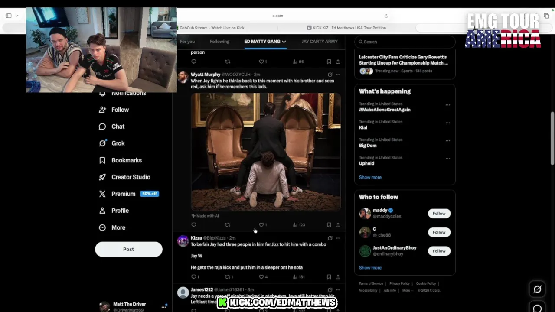555x312 pixels.
Task: Click the Creator Studio rocket icon
Action: point(102,177)
